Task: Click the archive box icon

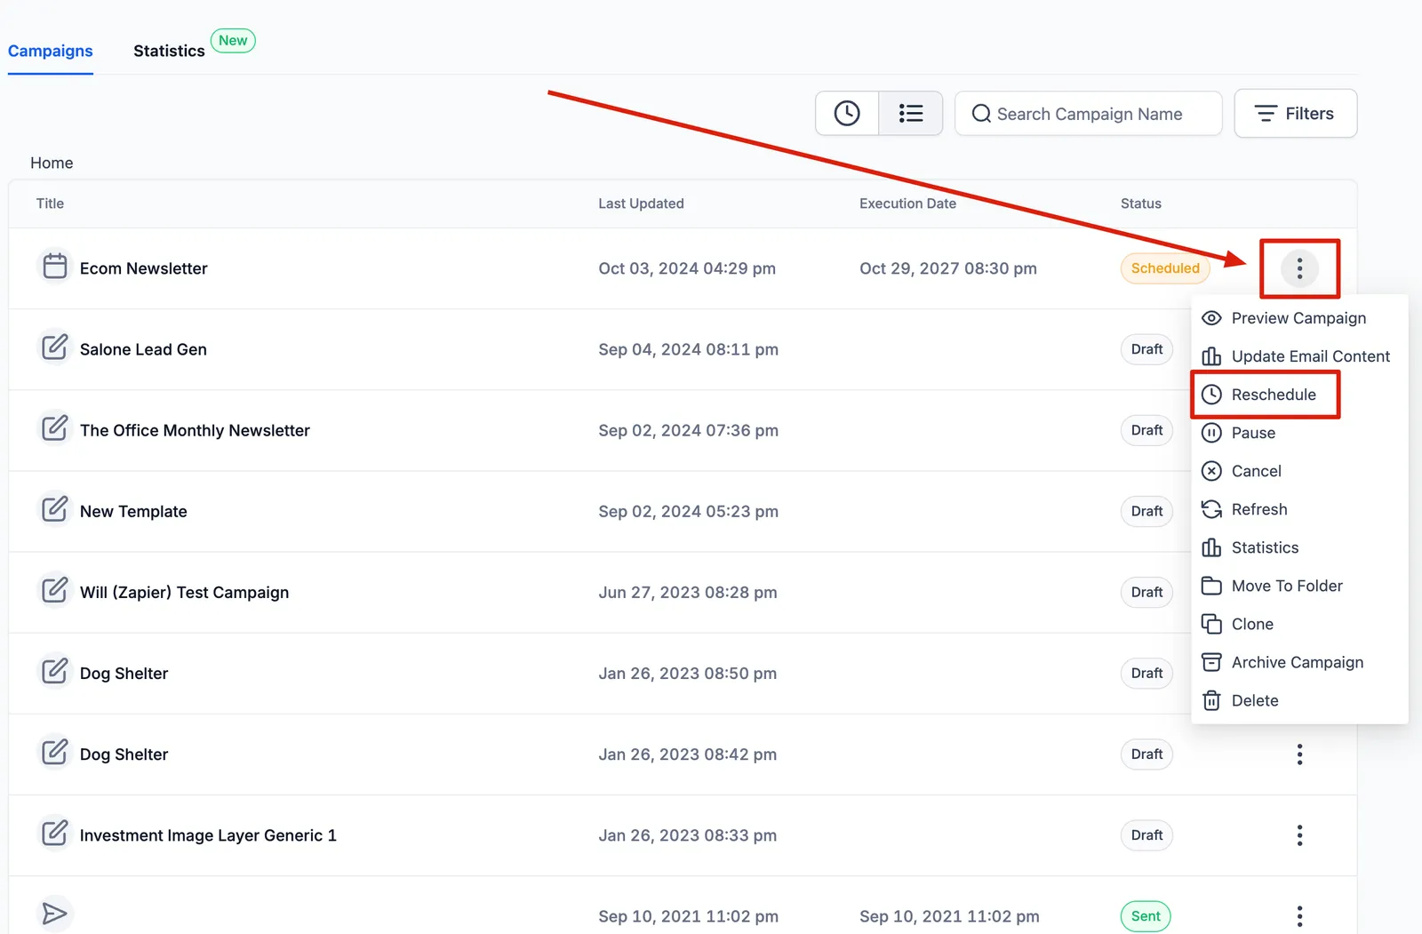Action: (1211, 662)
